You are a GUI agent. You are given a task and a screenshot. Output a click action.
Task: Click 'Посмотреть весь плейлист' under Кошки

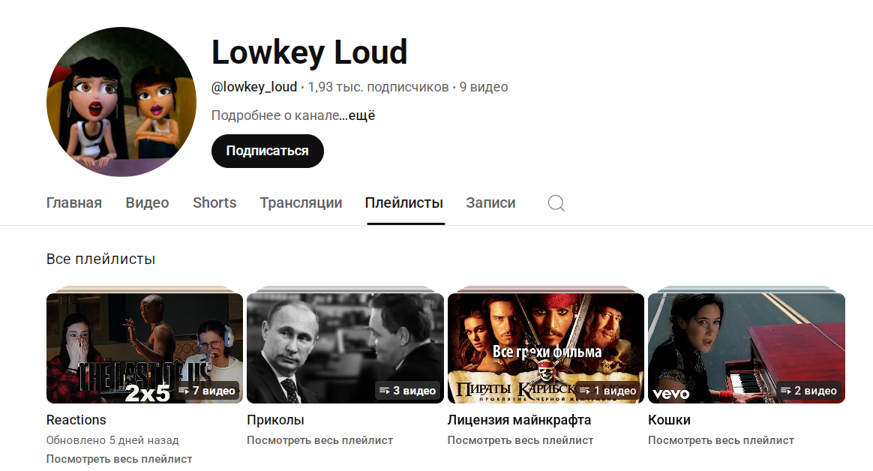click(x=721, y=440)
